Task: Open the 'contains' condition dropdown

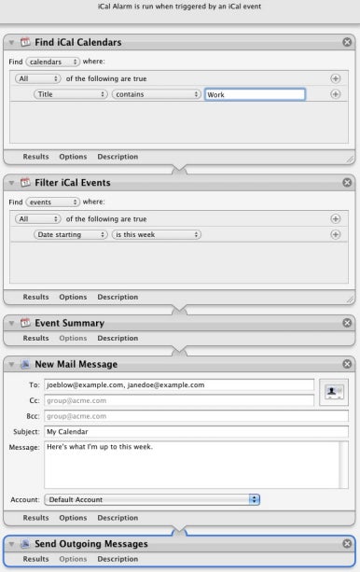Action: pos(157,94)
